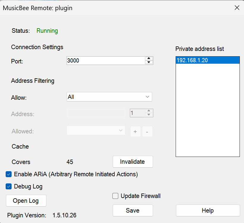Select 192.168.1.20 in the private address list
This screenshot has width=244, height=223.
point(207,60)
